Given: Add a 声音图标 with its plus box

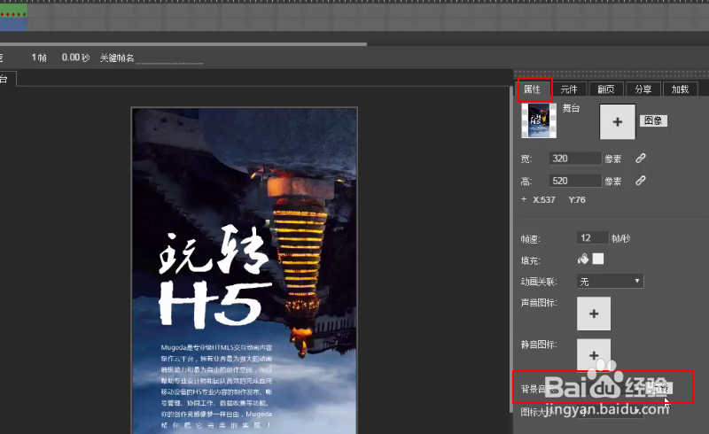Looking at the screenshot, I should [594, 314].
